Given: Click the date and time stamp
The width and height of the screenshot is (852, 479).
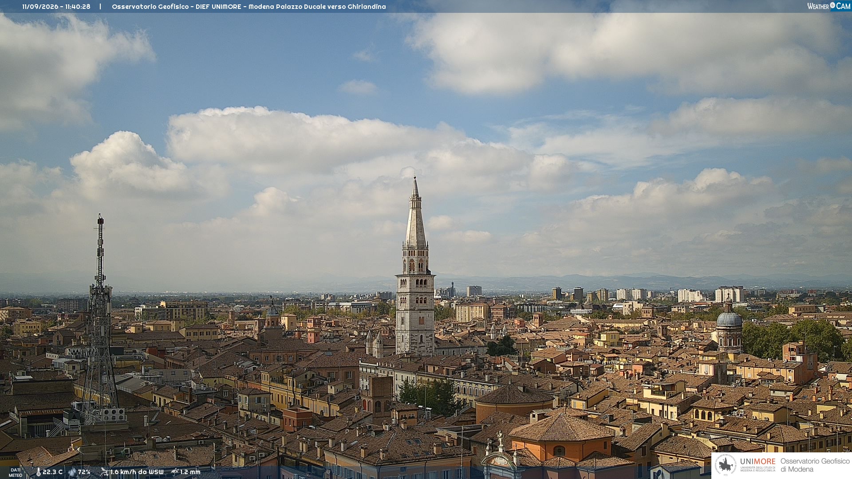Looking at the screenshot, I should pos(56,7).
